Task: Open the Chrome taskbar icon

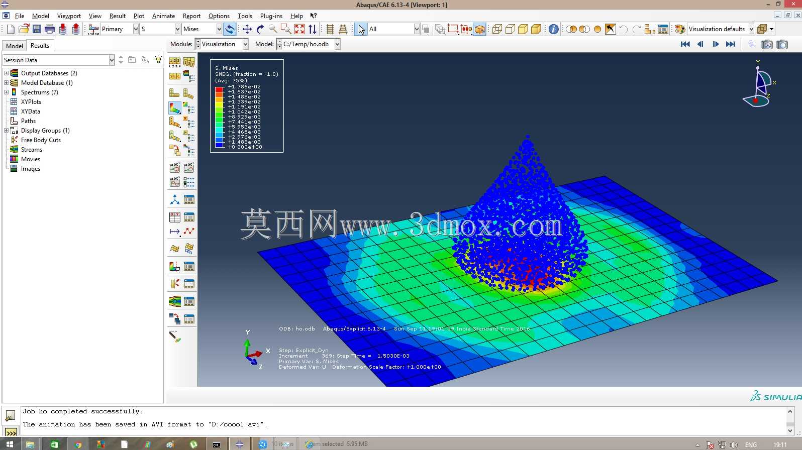Action: (78, 444)
